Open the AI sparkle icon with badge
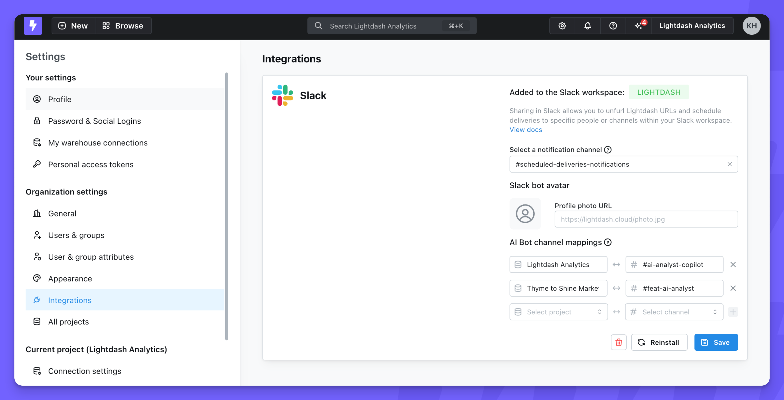The width and height of the screenshot is (784, 400). pyautogui.click(x=639, y=26)
